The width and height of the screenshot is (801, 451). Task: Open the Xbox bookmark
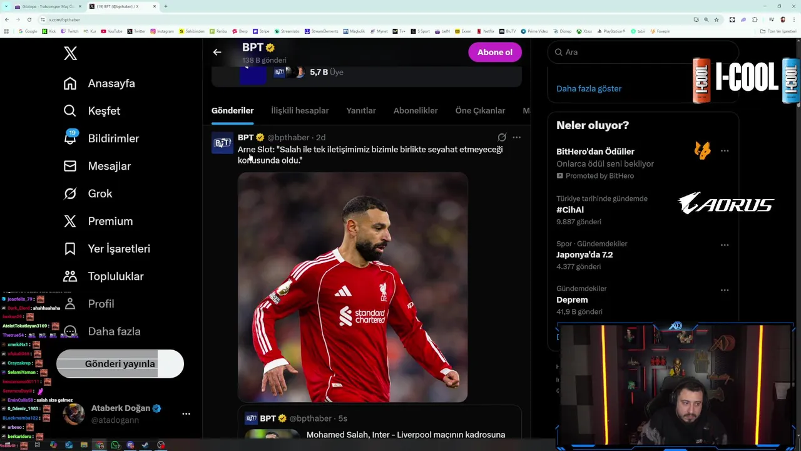click(x=584, y=31)
